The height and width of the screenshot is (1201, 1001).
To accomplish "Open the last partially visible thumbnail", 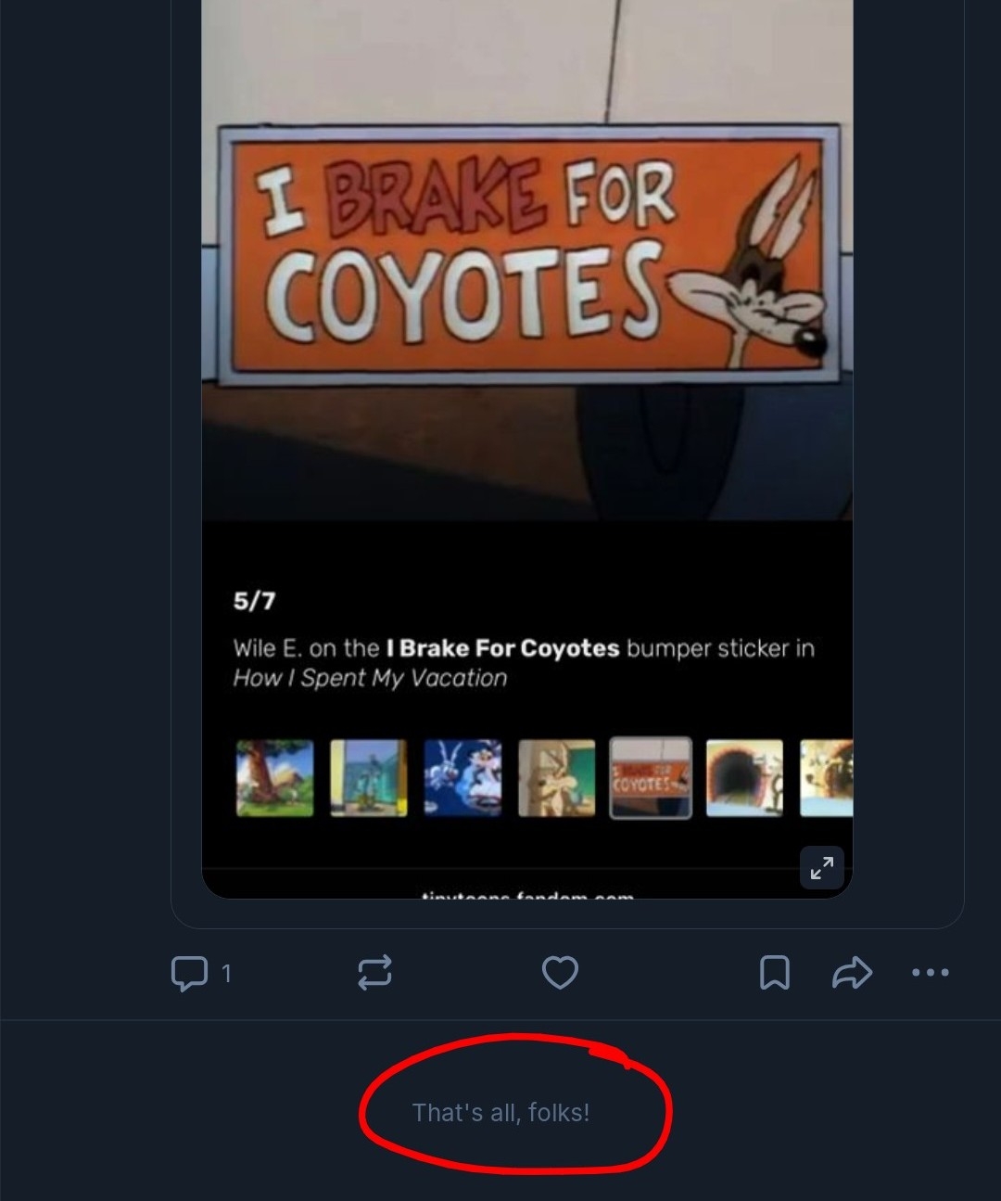I will (x=827, y=778).
